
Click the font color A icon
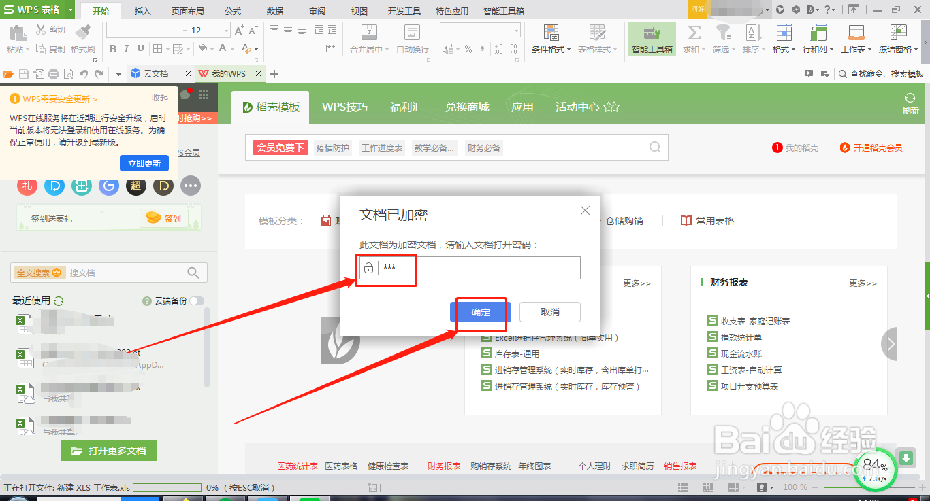pyautogui.click(x=223, y=49)
